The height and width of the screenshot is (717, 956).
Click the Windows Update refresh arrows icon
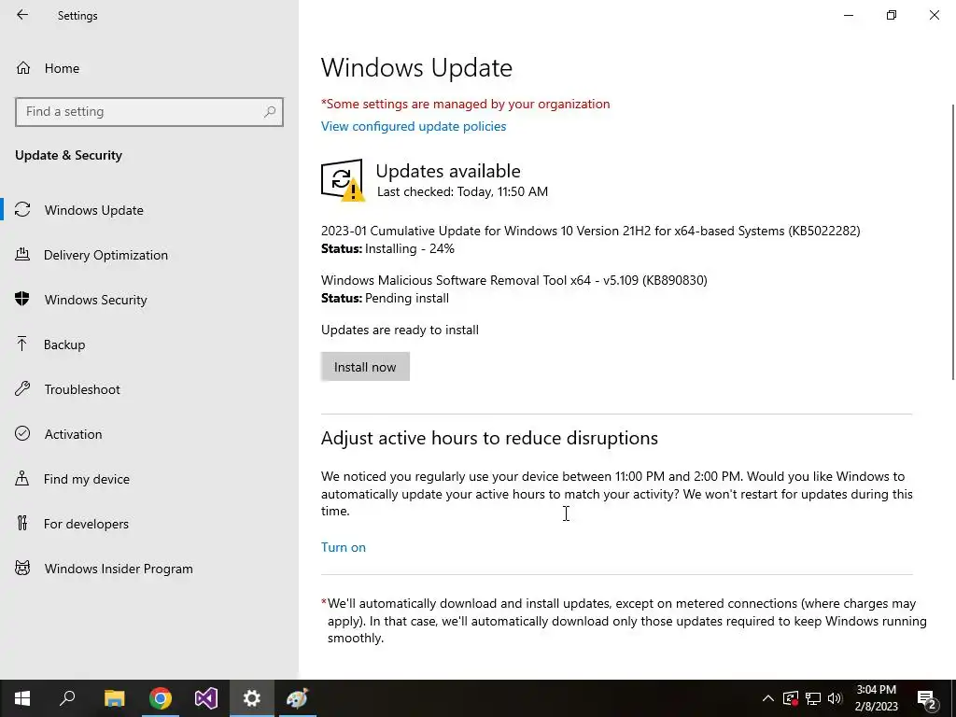coord(22,210)
